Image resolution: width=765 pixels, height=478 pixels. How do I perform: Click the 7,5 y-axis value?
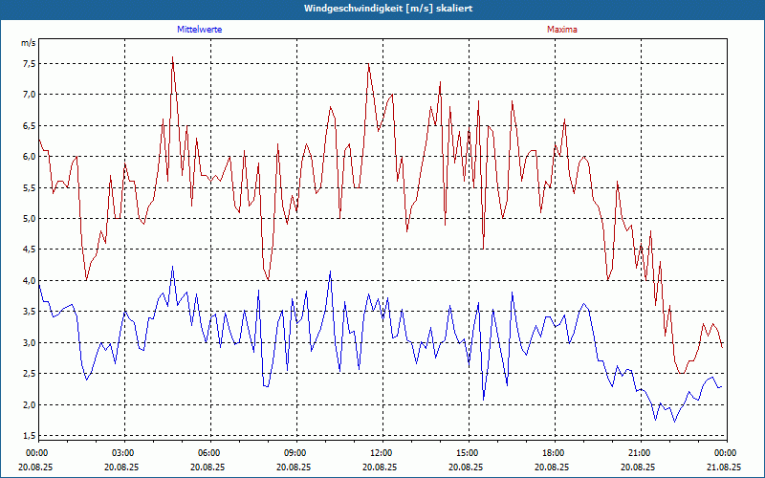coord(30,63)
